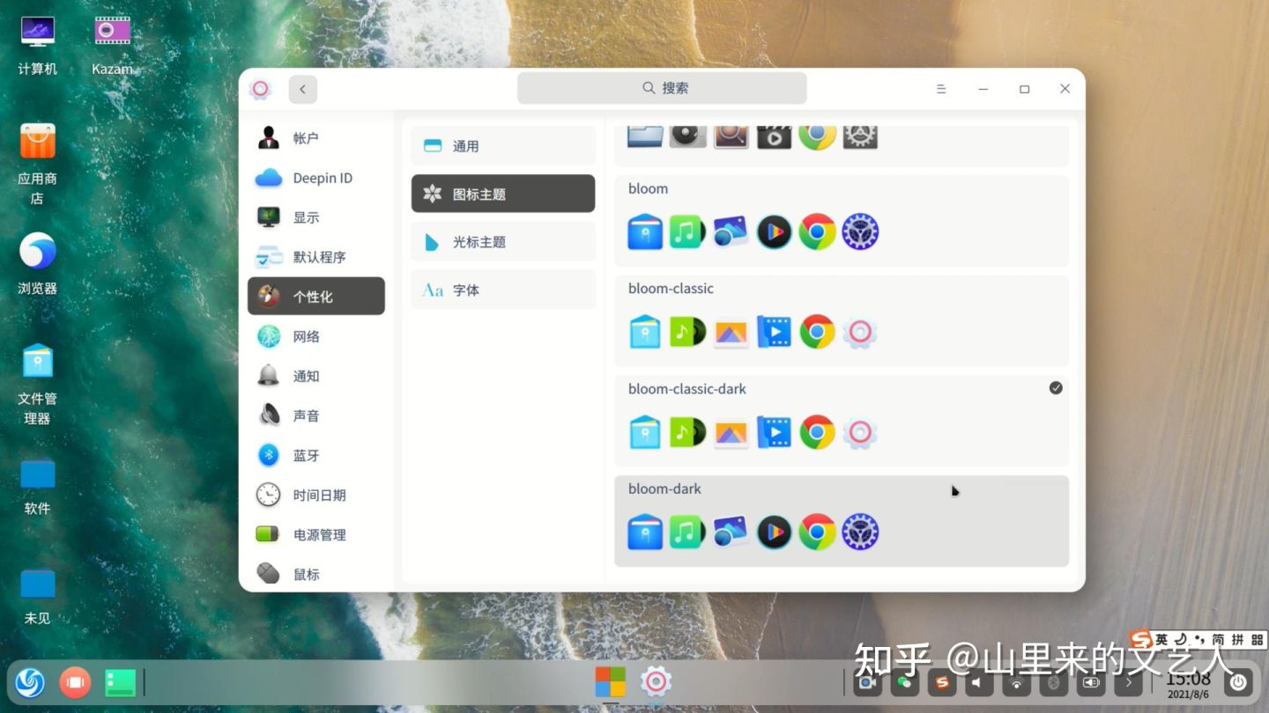Click the Sogou input tray icon
This screenshot has height=713, width=1269.
coord(942,682)
